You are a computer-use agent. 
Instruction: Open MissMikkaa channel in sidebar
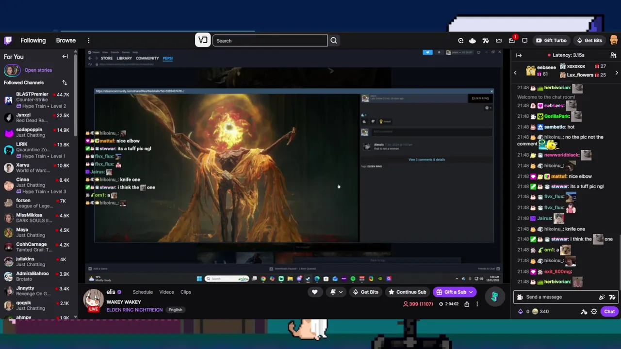point(38,218)
